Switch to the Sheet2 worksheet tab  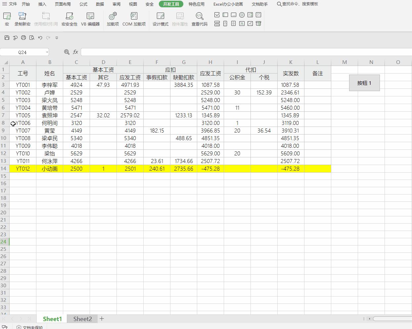pos(82,319)
